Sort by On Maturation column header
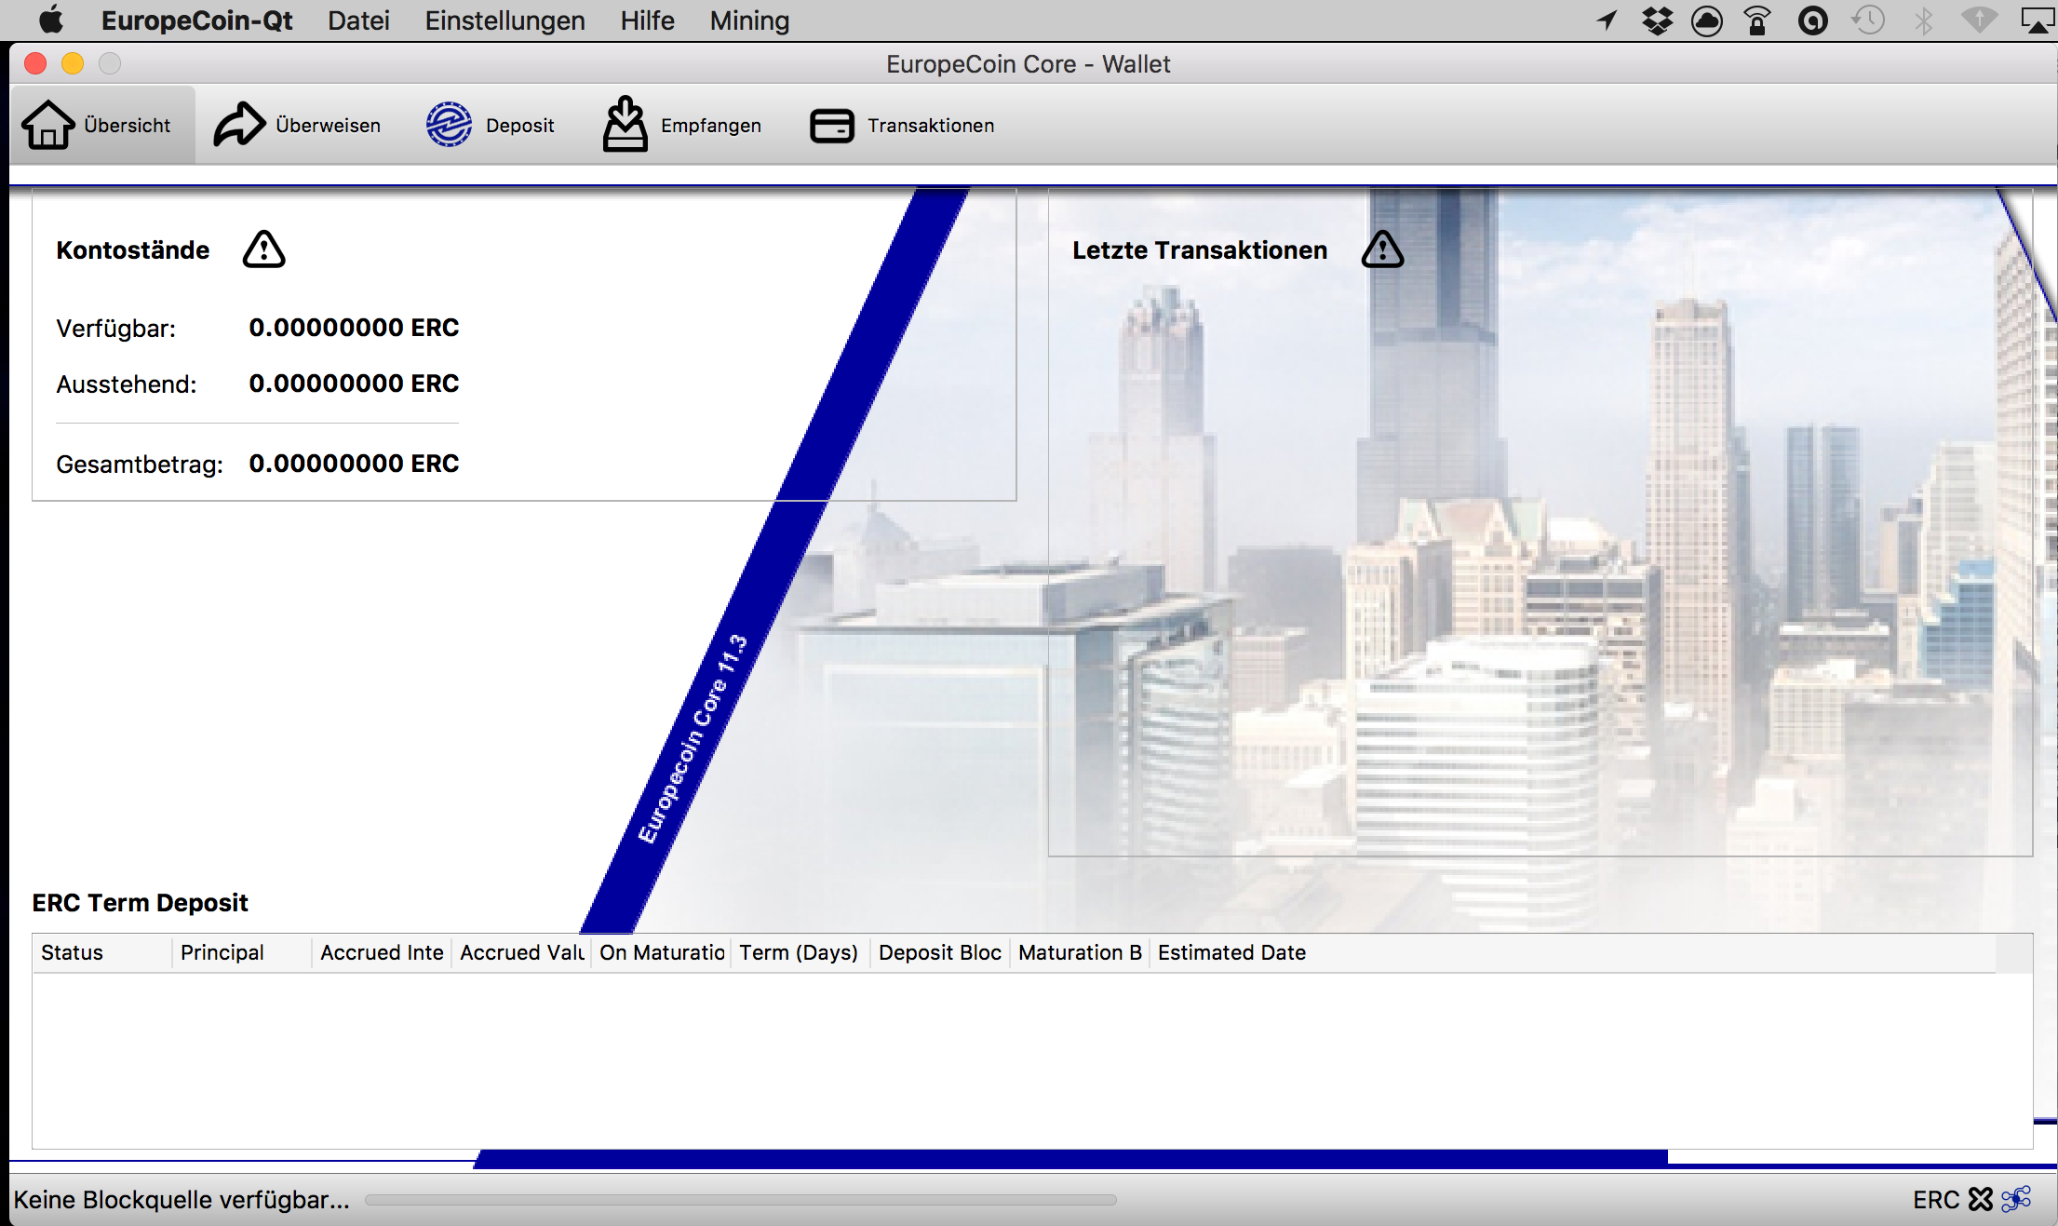 [661, 952]
